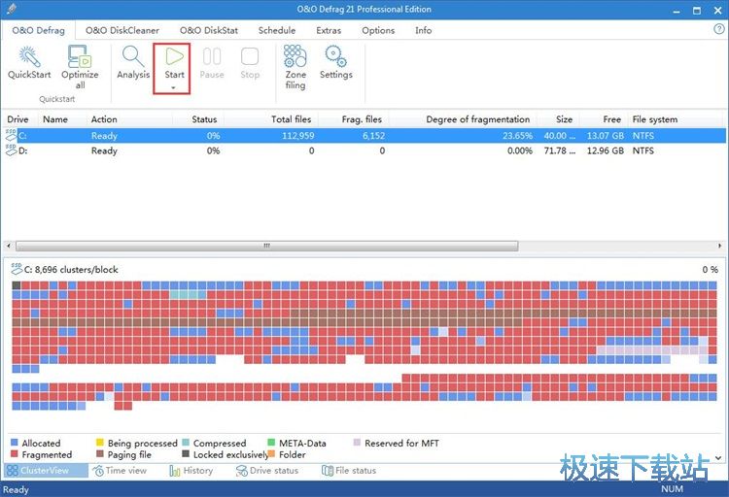The image size is (729, 497).
Task: Click C: free space 13.07 GB
Action: 606,136
